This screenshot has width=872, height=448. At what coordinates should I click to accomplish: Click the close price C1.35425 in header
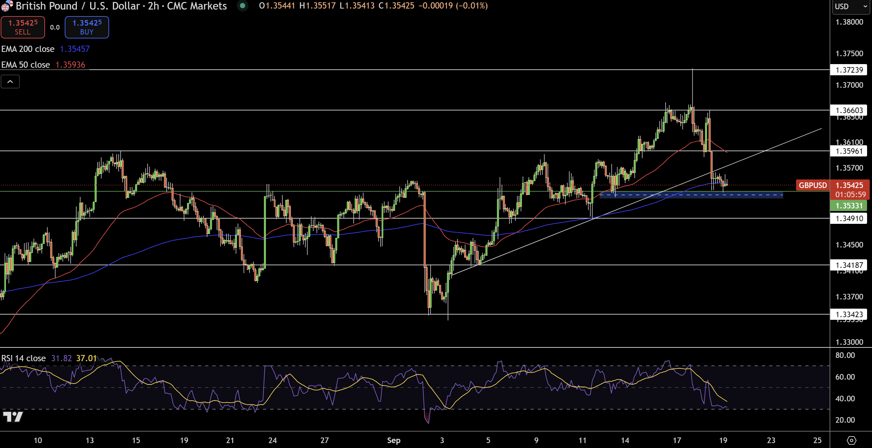pyautogui.click(x=396, y=6)
